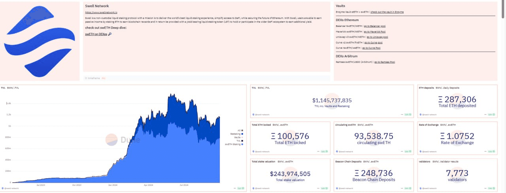
Task: Click the Ξ 1.0752 exchange rate value
Action: [457, 136]
